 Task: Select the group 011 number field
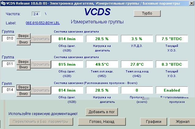(x=9, y=64)
